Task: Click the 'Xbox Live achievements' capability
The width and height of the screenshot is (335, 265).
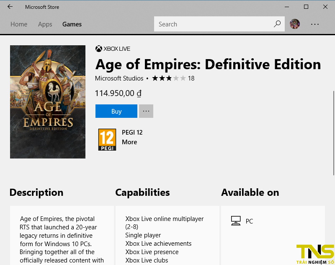Action: [158, 244]
